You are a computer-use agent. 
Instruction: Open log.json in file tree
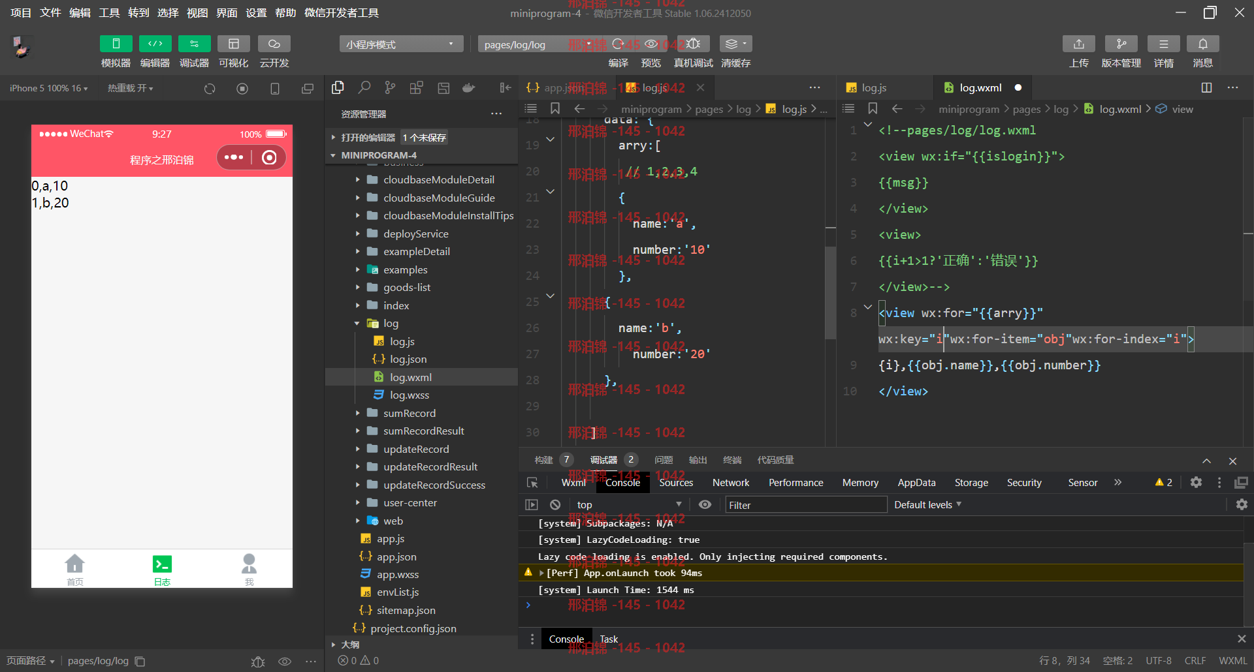421,359
